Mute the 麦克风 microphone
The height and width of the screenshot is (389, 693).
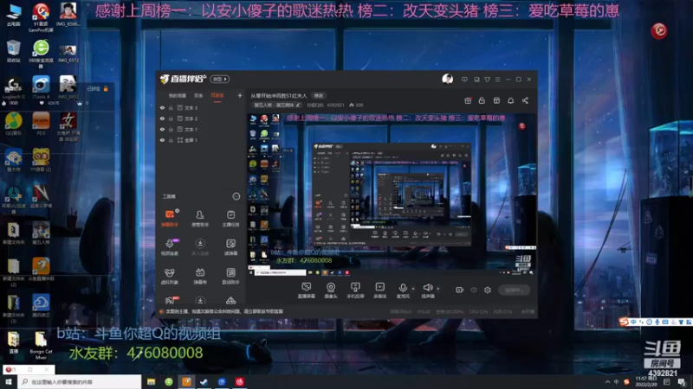pos(403,289)
